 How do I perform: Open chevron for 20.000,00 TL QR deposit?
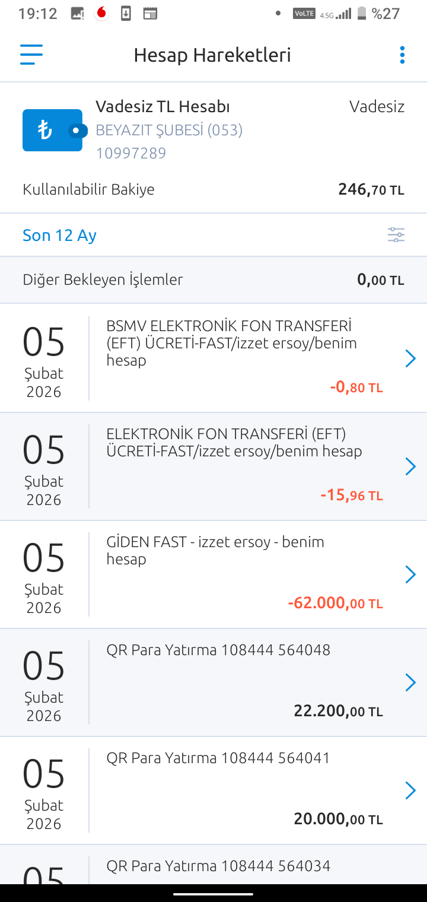(x=410, y=790)
